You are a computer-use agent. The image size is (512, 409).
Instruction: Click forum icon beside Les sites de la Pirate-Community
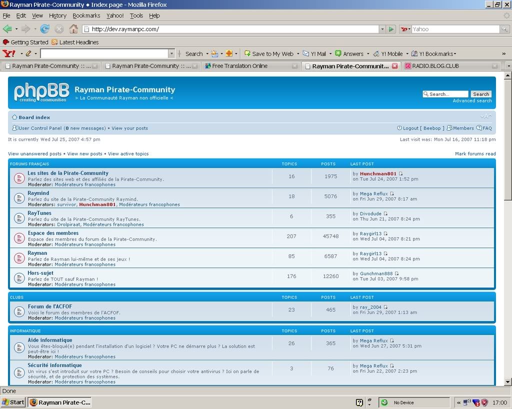coord(19,178)
